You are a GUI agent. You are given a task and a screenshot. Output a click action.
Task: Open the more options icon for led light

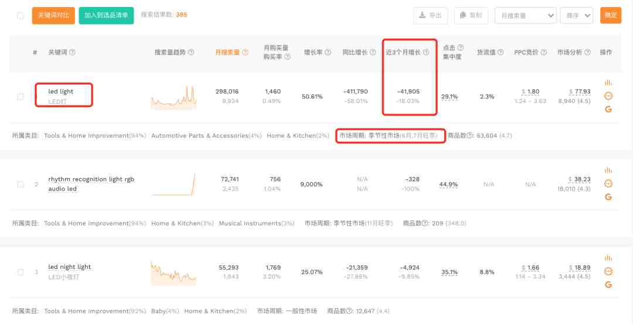608,96
